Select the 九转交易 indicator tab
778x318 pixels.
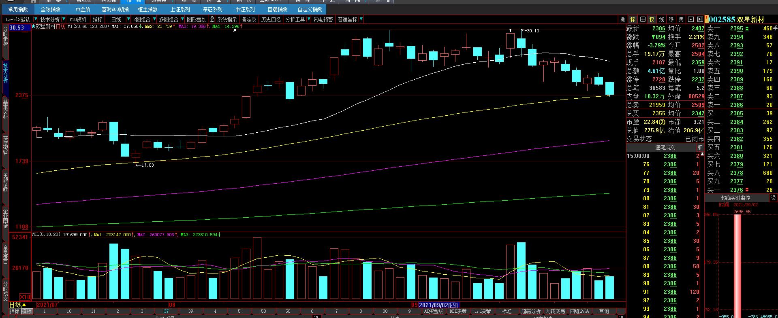[555, 312]
